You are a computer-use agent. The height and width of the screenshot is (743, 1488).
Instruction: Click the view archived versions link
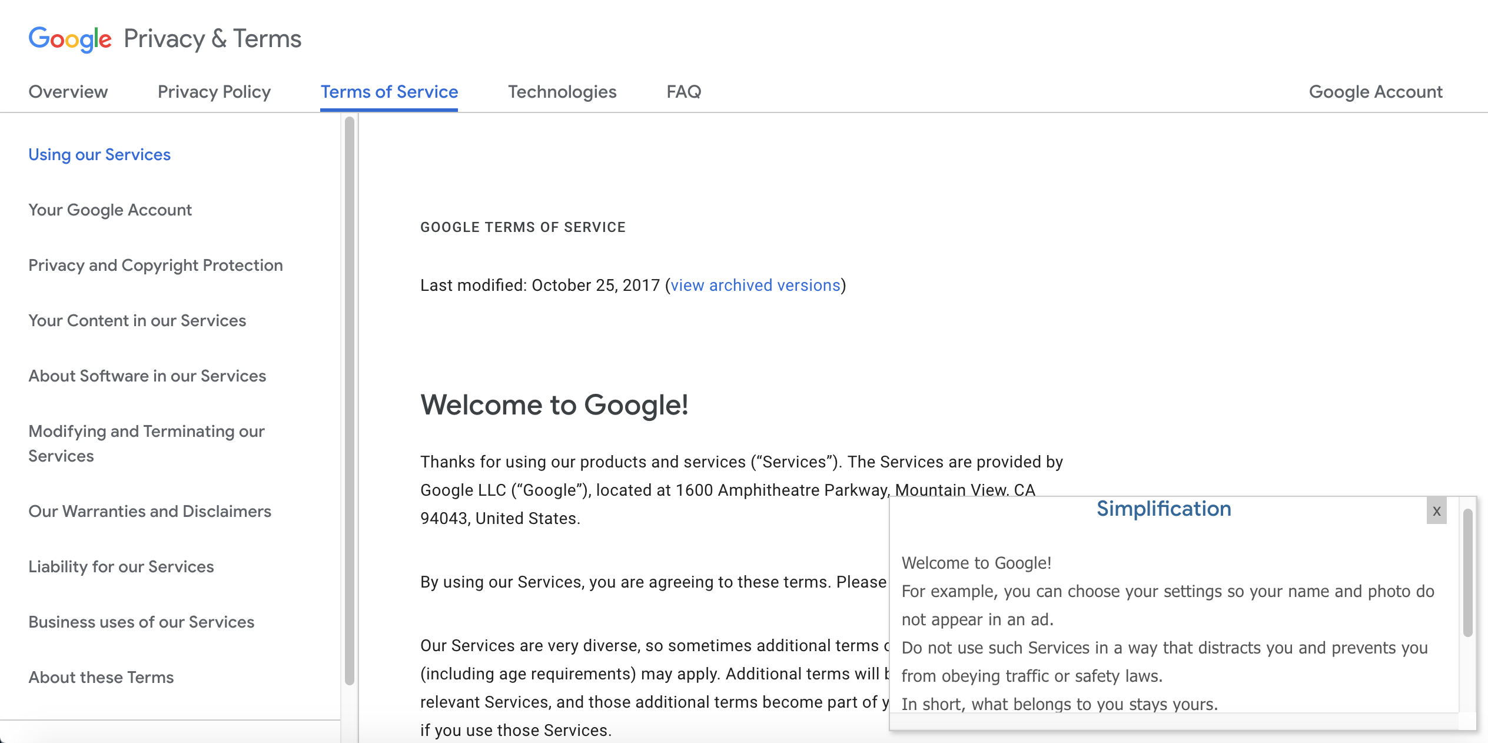[755, 286]
